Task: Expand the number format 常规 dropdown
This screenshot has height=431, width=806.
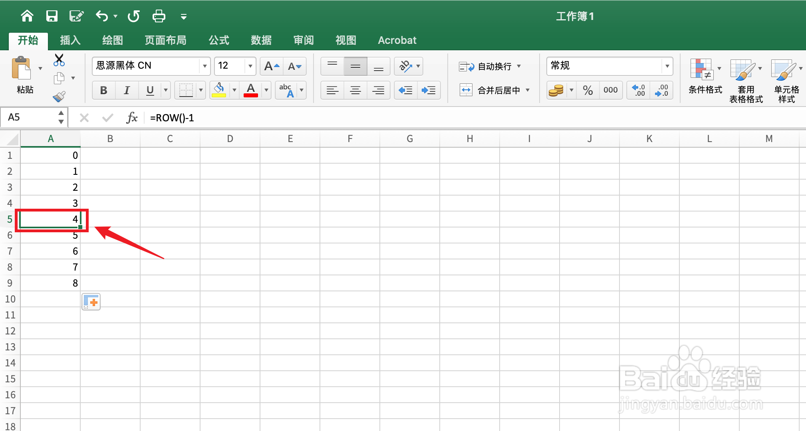Action: [667, 66]
